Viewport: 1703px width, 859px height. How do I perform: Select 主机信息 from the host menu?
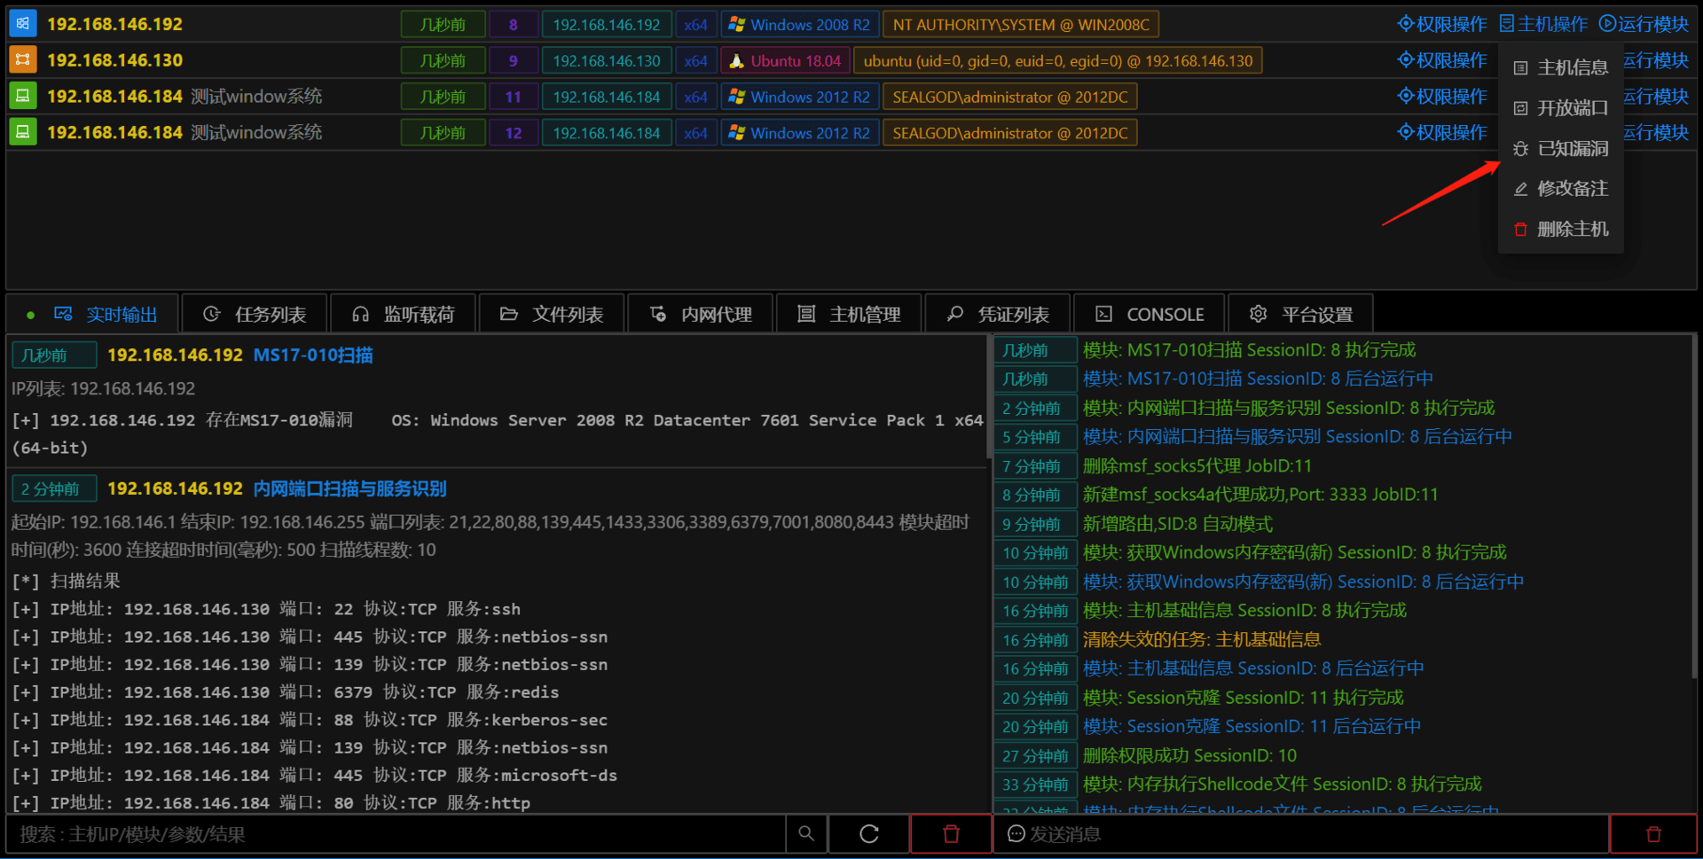click(x=1561, y=67)
